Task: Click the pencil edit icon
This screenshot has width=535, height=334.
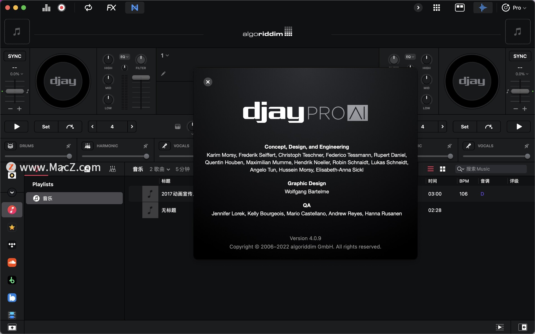Action: point(163,74)
